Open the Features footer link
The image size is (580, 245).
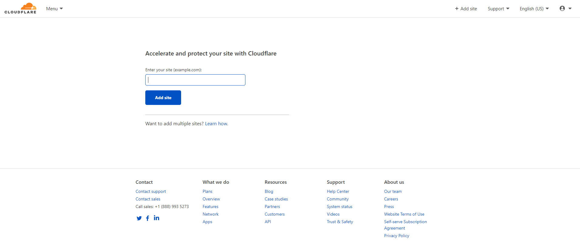211,206
